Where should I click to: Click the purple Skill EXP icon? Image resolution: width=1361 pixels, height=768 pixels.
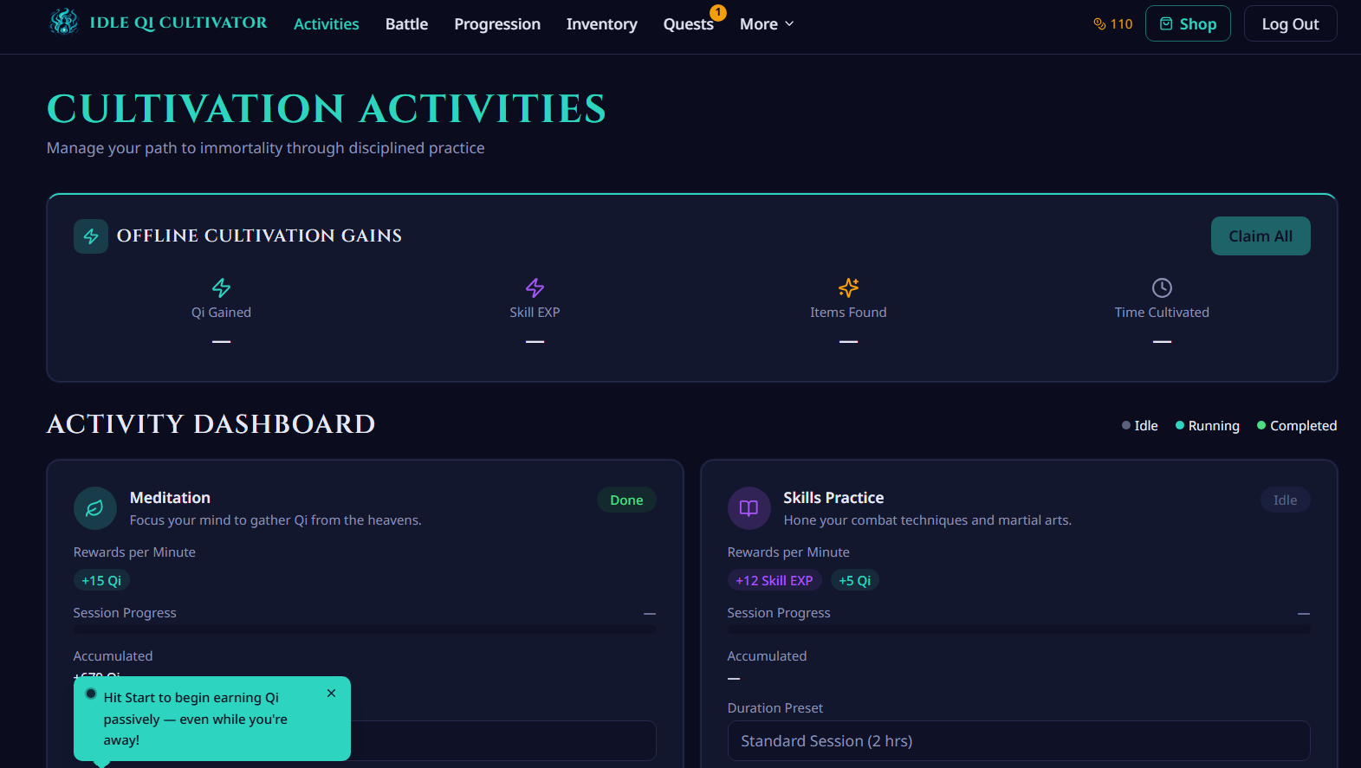[535, 287]
